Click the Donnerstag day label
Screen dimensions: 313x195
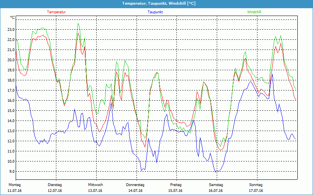tap(135, 185)
